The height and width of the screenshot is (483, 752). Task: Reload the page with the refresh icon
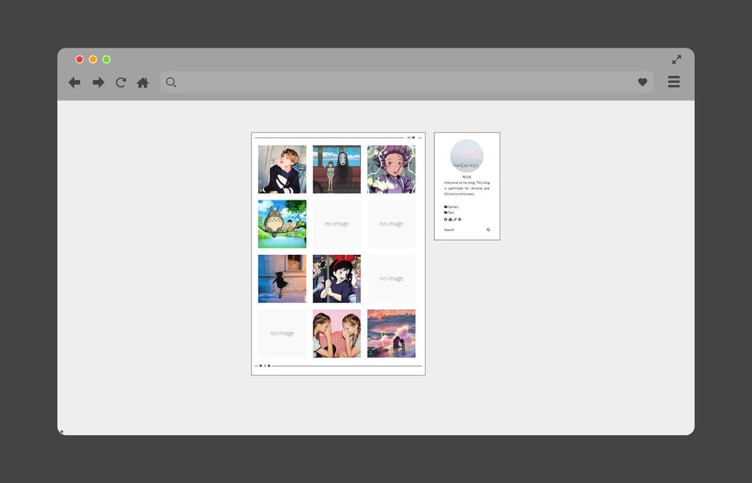click(x=120, y=82)
